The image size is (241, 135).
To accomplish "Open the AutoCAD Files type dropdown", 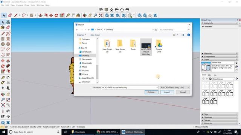I will (175, 87).
